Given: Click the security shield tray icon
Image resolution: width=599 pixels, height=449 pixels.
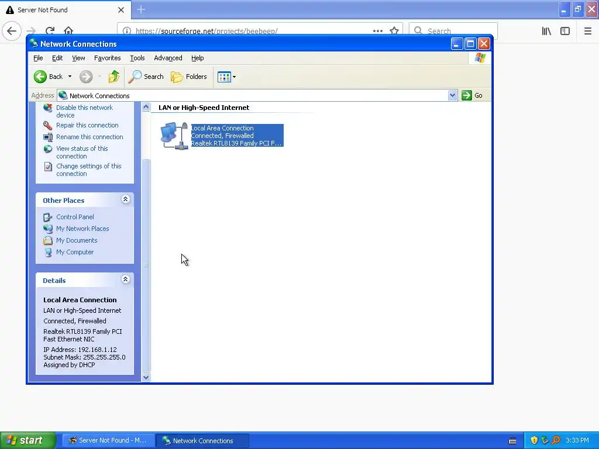Looking at the screenshot, I should click(x=534, y=440).
